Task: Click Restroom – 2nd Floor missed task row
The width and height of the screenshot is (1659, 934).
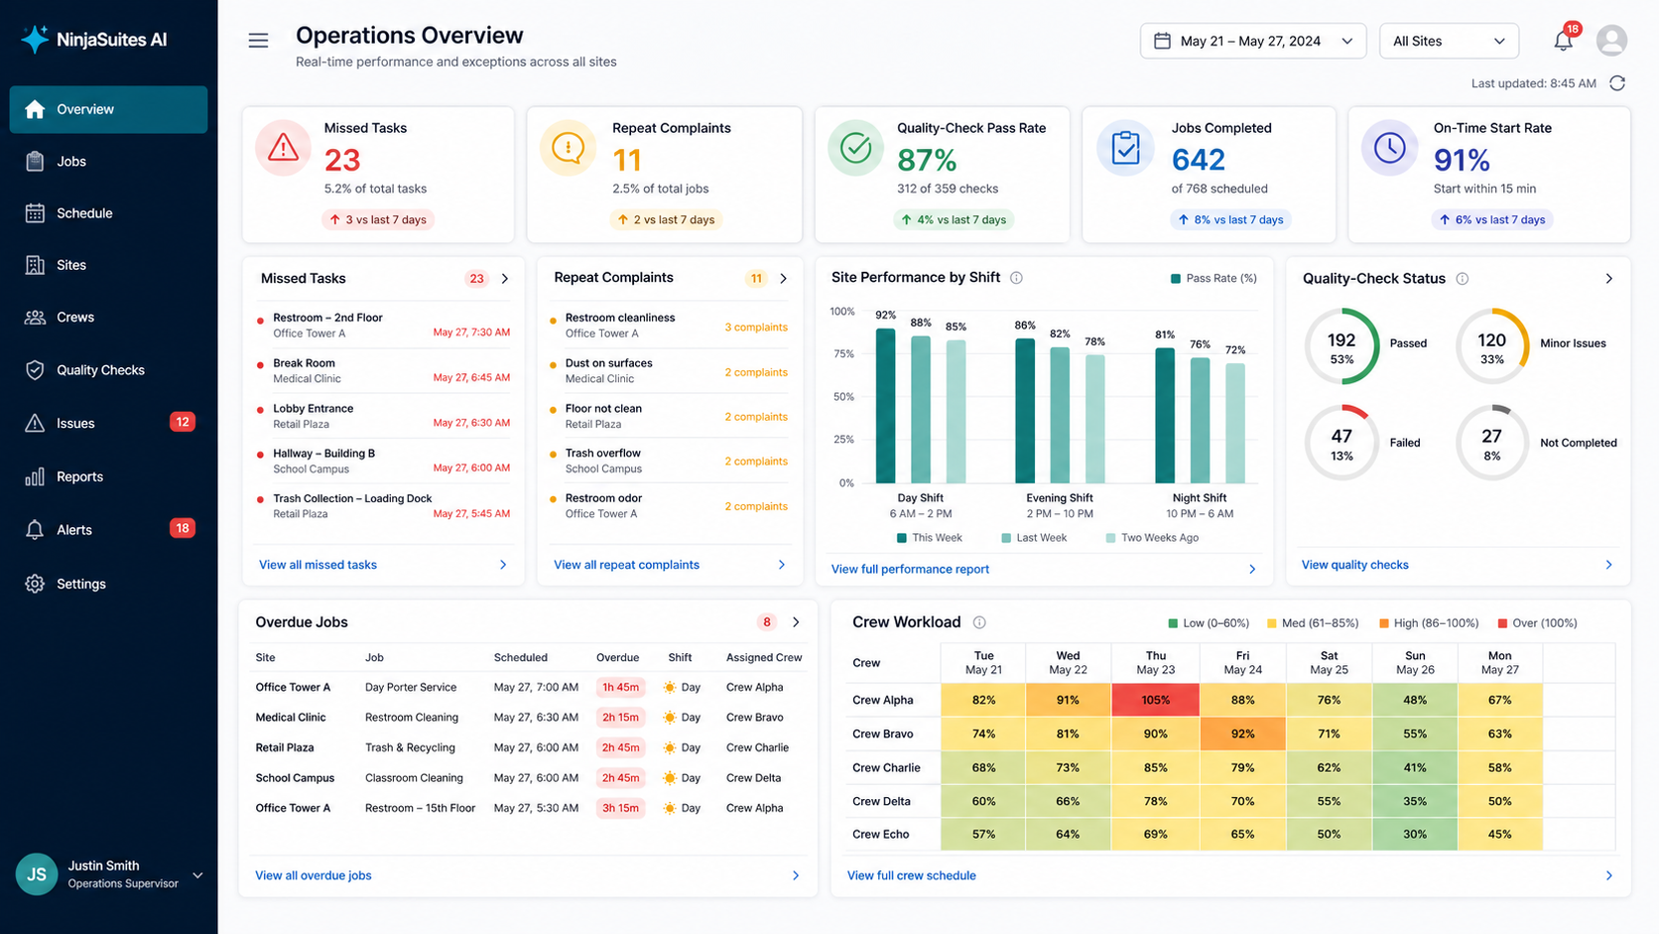Action: click(x=383, y=325)
